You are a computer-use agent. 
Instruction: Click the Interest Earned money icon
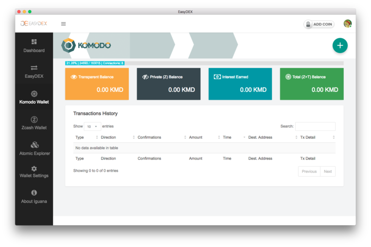(x=217, y=77)
